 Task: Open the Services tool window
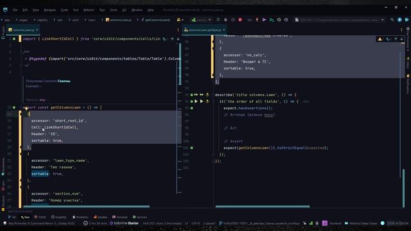click(x=140, y=217)
